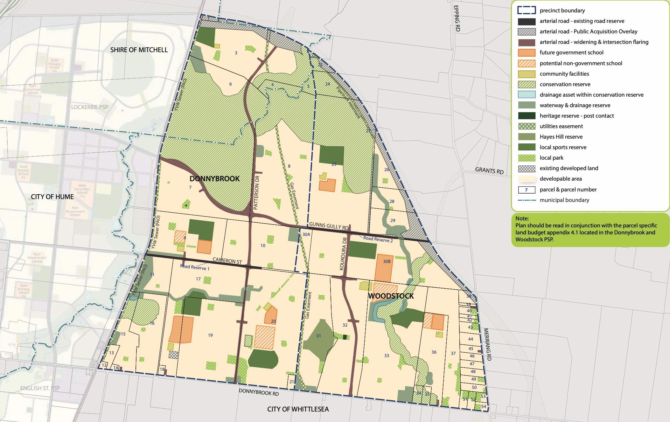Click the Hayes Hill reserve legend icon
The width and height of the screenshot is (670, 422).
tap(527, 136)
